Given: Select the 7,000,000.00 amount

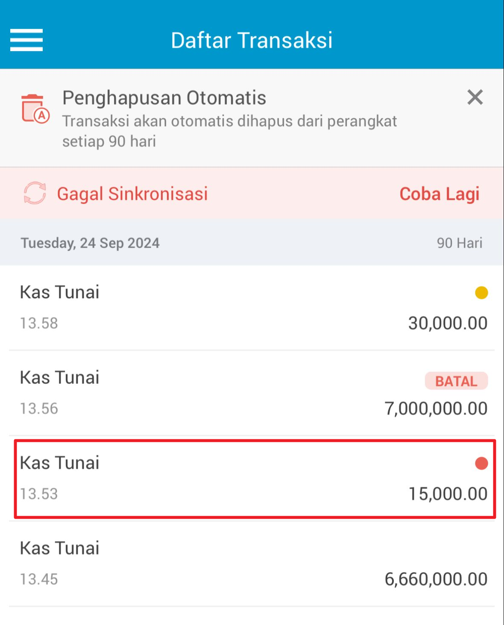Looking at the screenshot, I should pos(436,409).
